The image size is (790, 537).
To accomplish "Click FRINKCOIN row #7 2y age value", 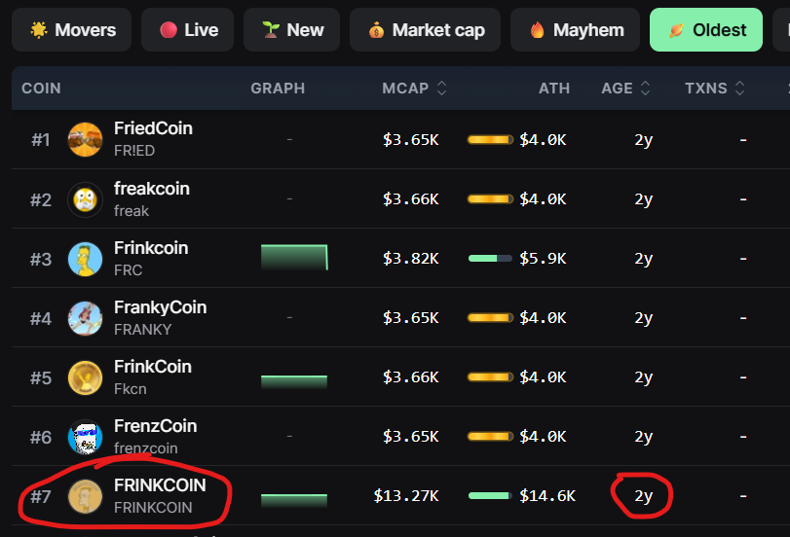I will click(x=643, y=496).
